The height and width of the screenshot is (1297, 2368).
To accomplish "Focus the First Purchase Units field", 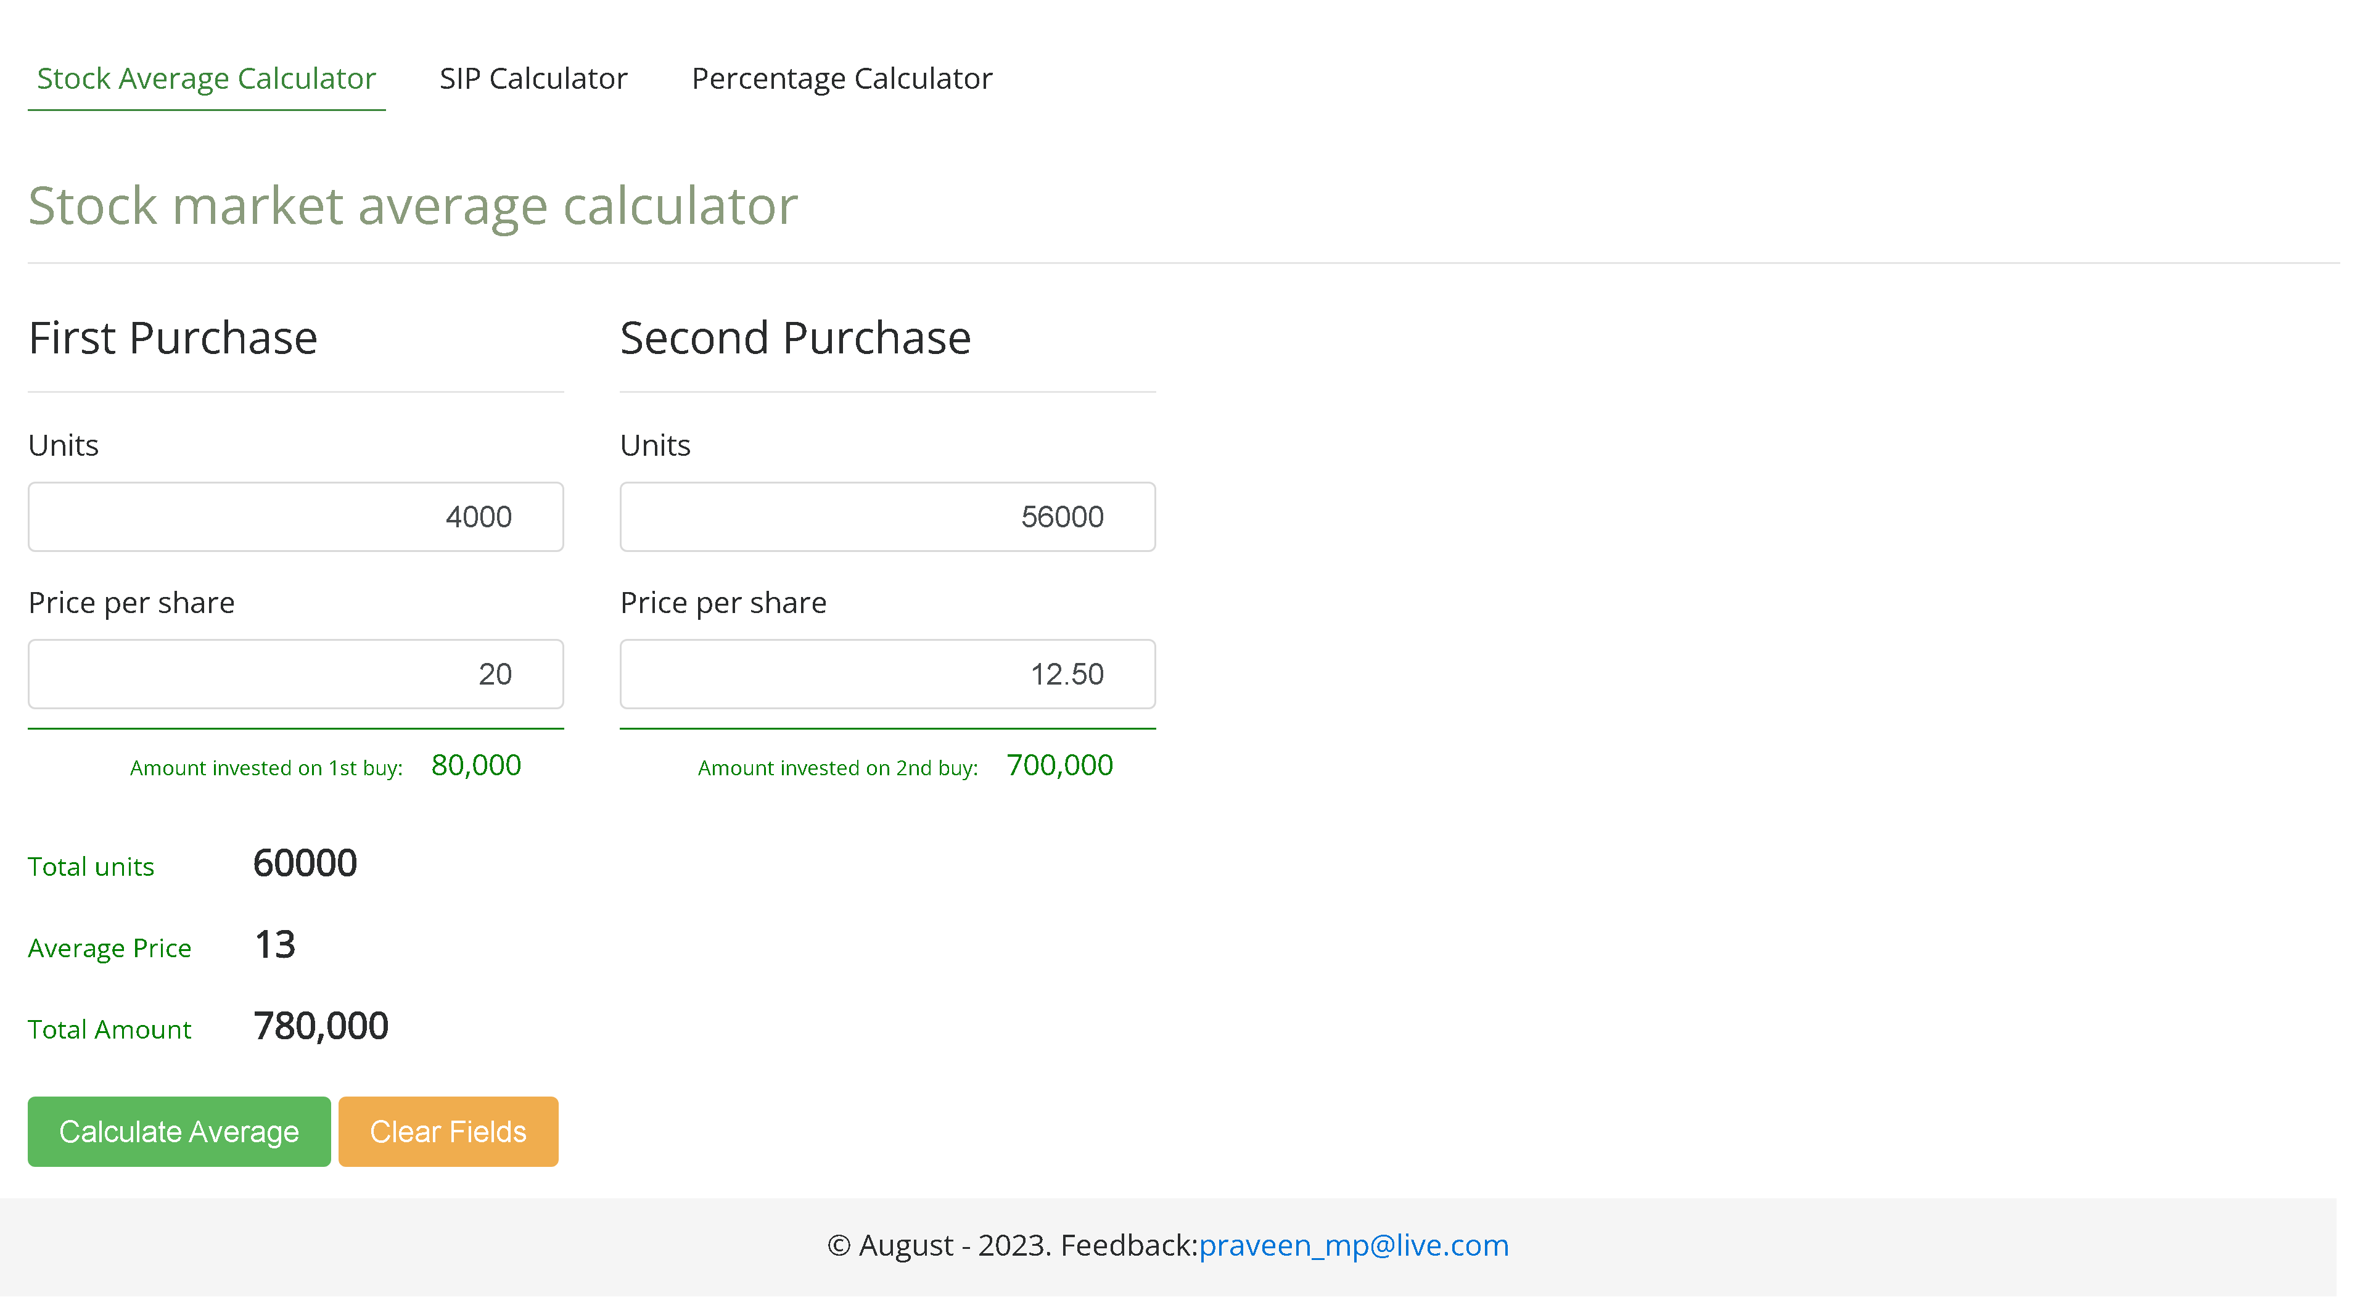I will point(295,517).
